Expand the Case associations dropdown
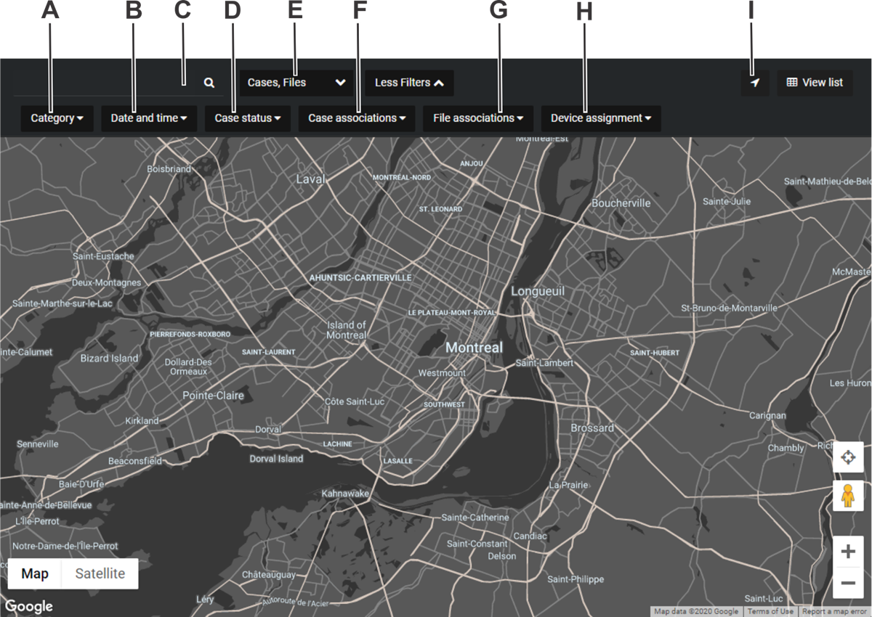The height and width of the screenshot is (617, 872). point(357,118)
